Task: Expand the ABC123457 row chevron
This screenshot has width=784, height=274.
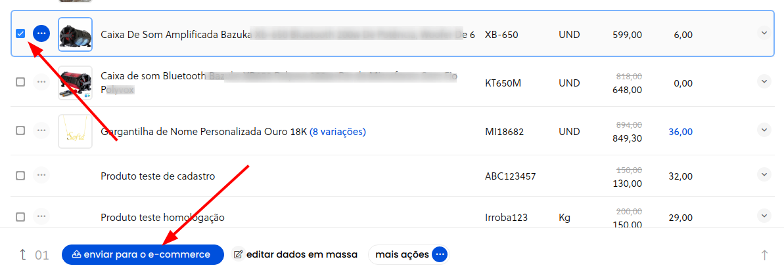Action: tap(764, 174)
